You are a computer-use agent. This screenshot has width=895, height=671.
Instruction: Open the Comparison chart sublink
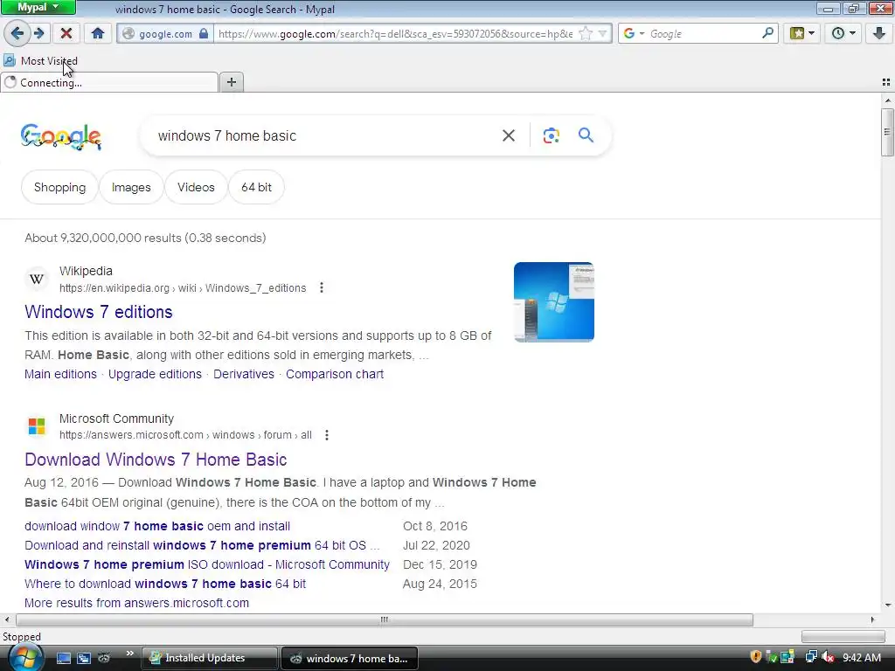pyautogui.click(x=335, y=374)
